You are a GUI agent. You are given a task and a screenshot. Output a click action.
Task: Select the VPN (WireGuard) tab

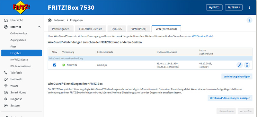(x=166, y=29)
